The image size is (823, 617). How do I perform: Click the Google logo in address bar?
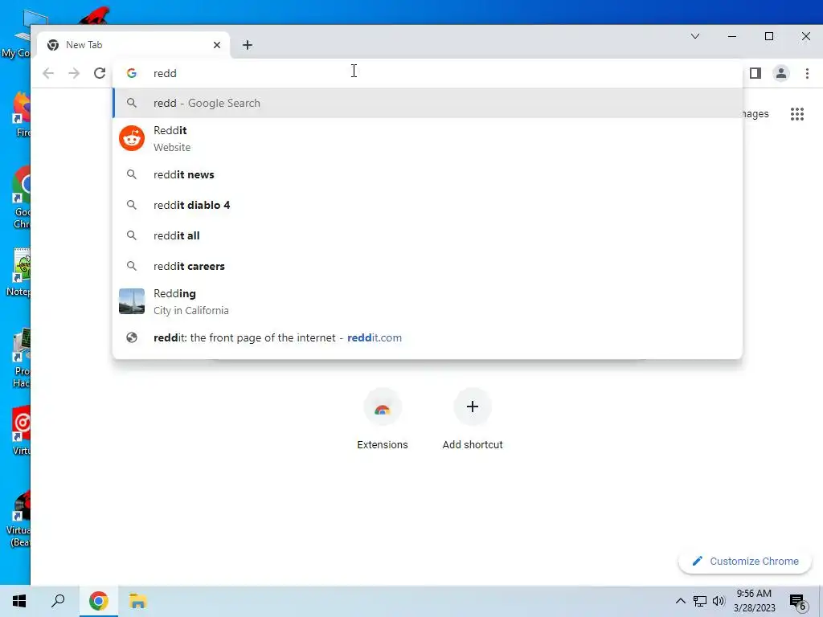(132, 73)
